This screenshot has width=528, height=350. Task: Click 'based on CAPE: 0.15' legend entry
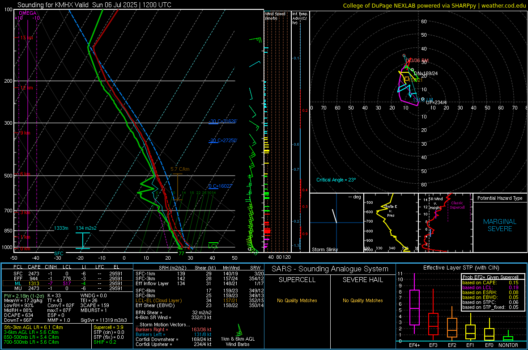tap(490, 283)
